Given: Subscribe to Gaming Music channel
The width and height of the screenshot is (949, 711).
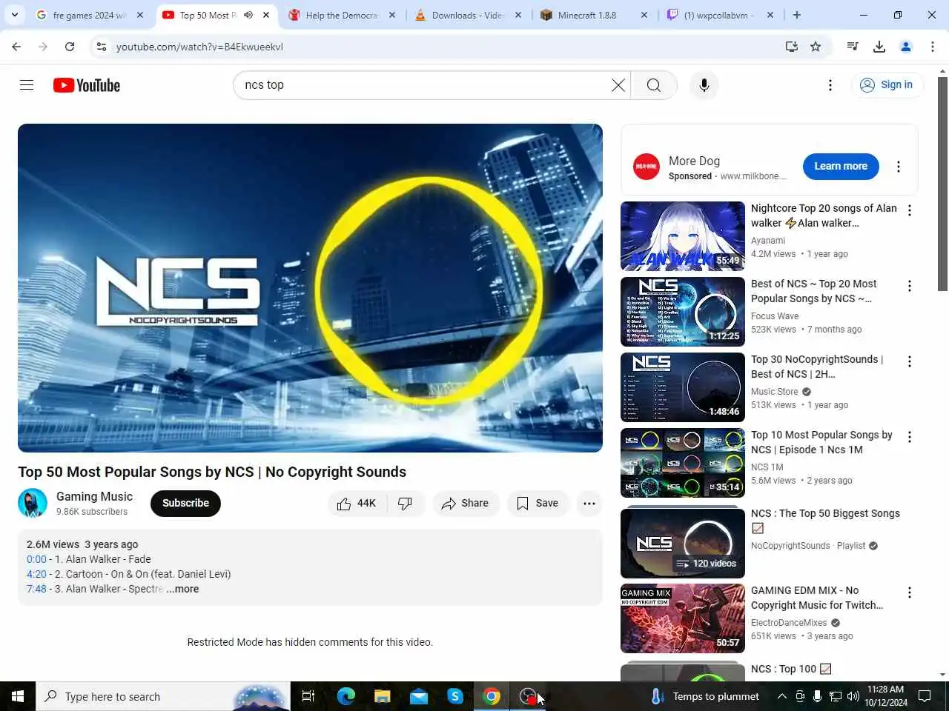Looking at the screenshot, I should click(185, 504).
